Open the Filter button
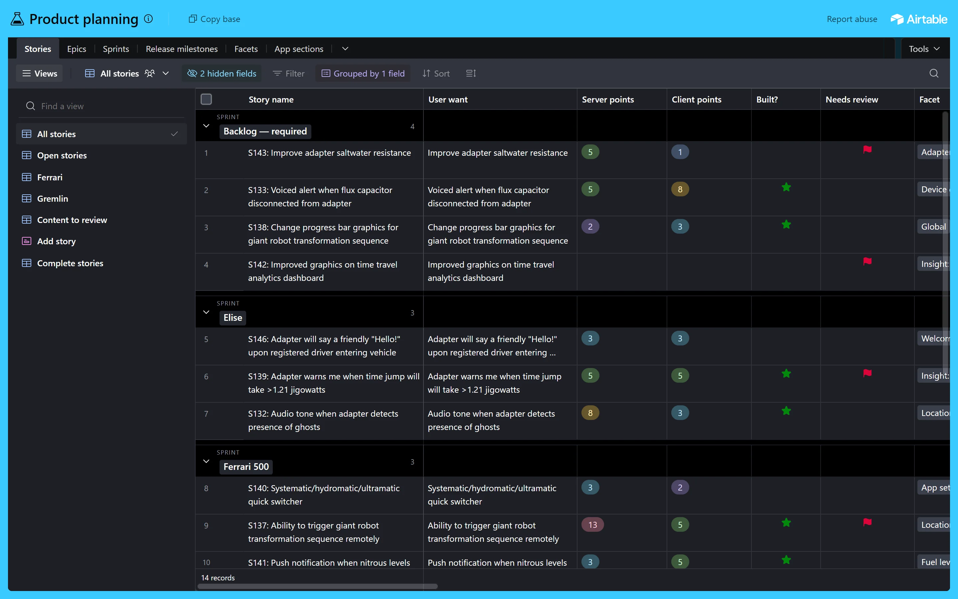This screenshot has width=958, height=599. coord(289,73)
